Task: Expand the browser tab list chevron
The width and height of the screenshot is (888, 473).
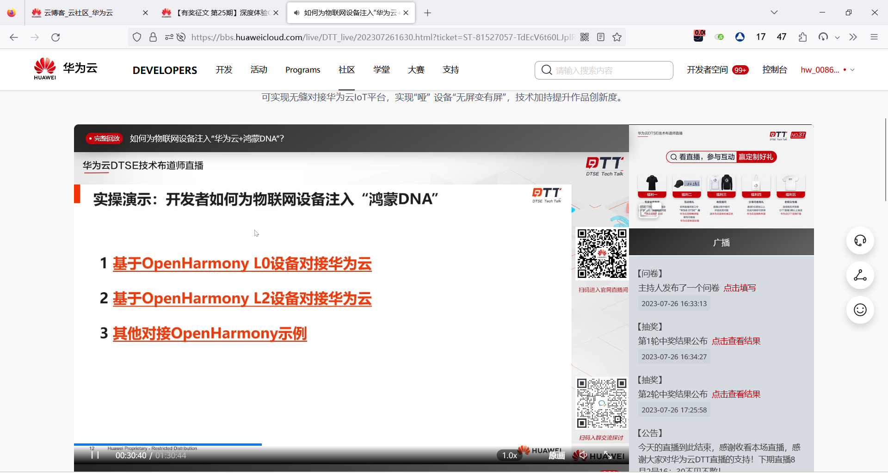Action: pyautogui.click(x=774, y=12)
